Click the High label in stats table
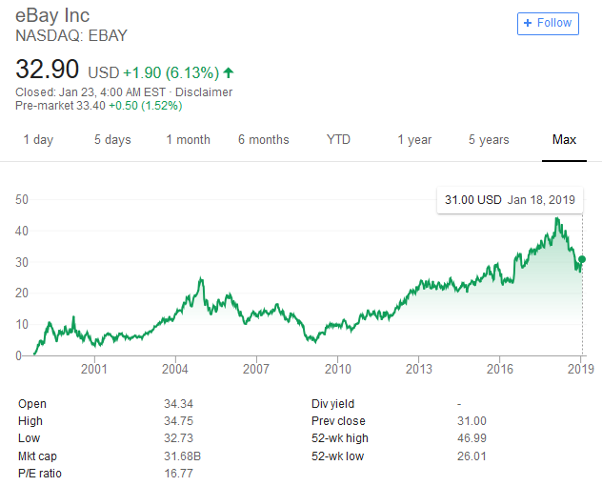This screenshot has width=602, height=486. coord(30,421)
